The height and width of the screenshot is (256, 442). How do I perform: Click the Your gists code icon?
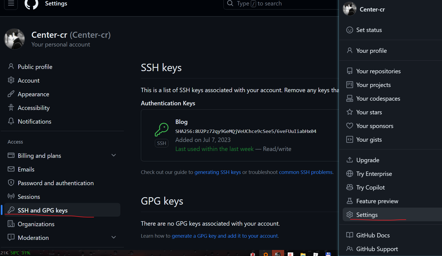click(x=350, y=139)
